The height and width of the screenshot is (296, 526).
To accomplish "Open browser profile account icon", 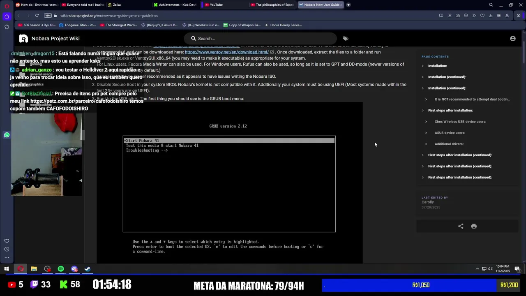I will point(507,16).
